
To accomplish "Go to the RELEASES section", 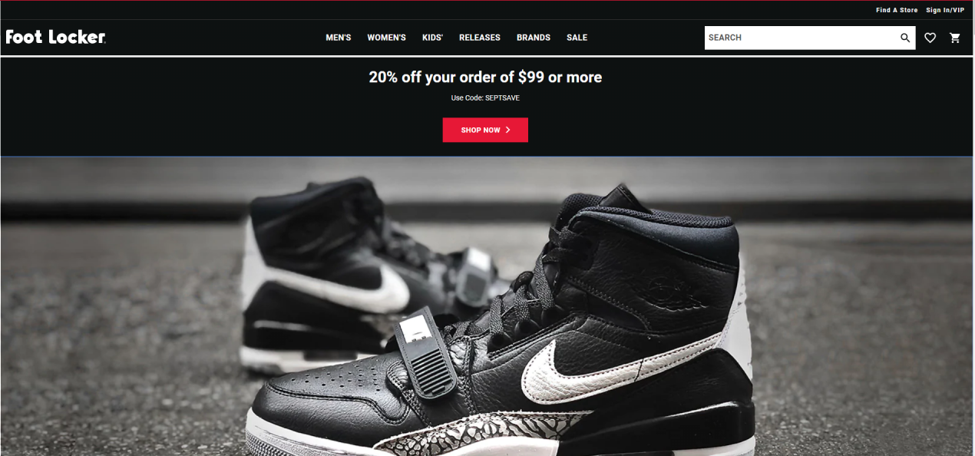I will pos(480,38).
